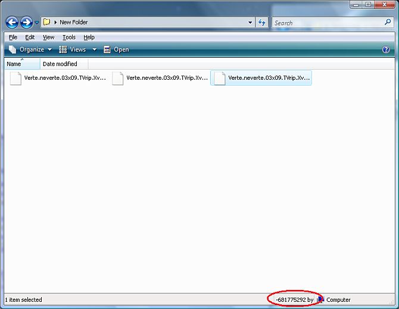Open recent pages dropdown beside Forward arrow
Image resolution: width=399 pixels, height=309 pixels.
(x=37, y=23)
